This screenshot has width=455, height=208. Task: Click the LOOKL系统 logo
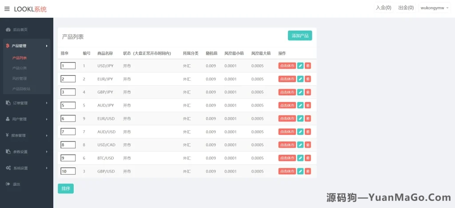30,9
